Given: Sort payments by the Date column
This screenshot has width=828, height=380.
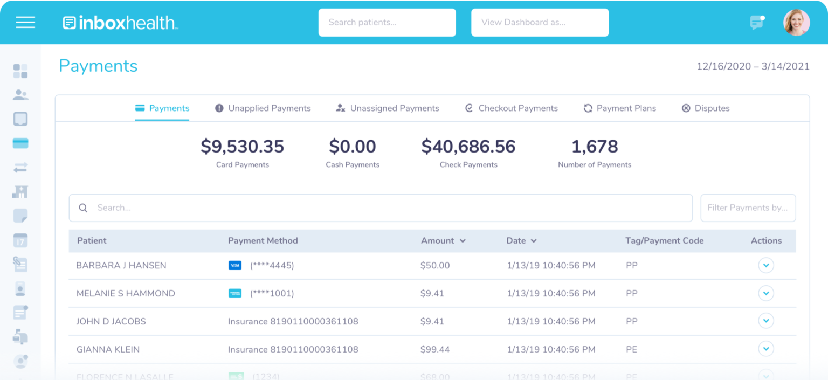Looking at the screenshot, I should pos(521,241).
